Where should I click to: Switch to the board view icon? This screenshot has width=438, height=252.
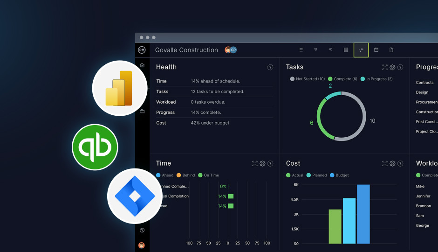click(x=315, y=50)
